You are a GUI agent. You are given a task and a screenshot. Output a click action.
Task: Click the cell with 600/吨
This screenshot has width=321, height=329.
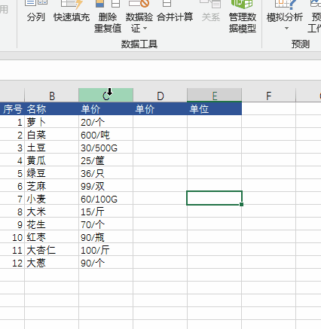tap(105, 135)
